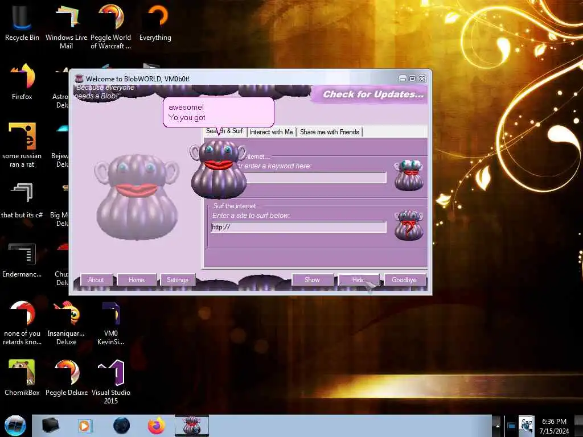Open the media player taskbar icon
The height and width of the screenshot is (437, 583).
pos(84,426)
